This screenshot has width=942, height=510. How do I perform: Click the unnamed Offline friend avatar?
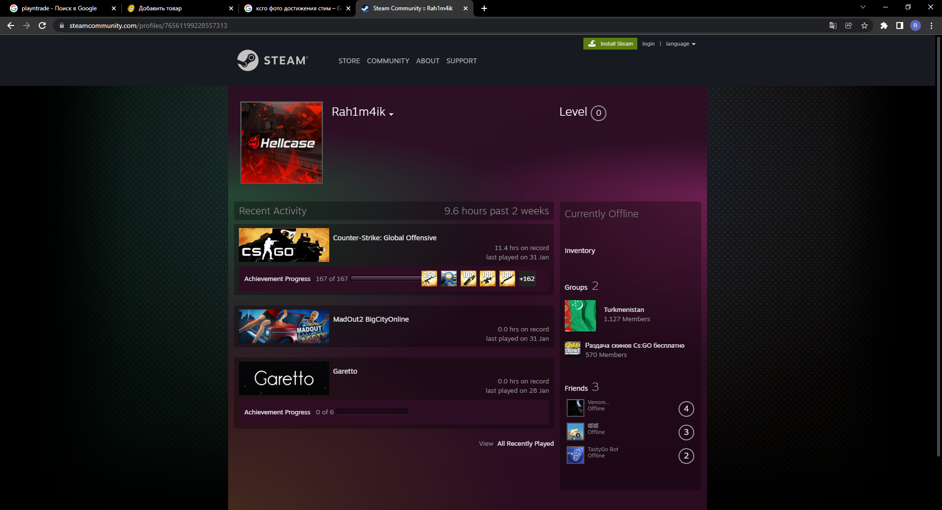pos(576,431)
